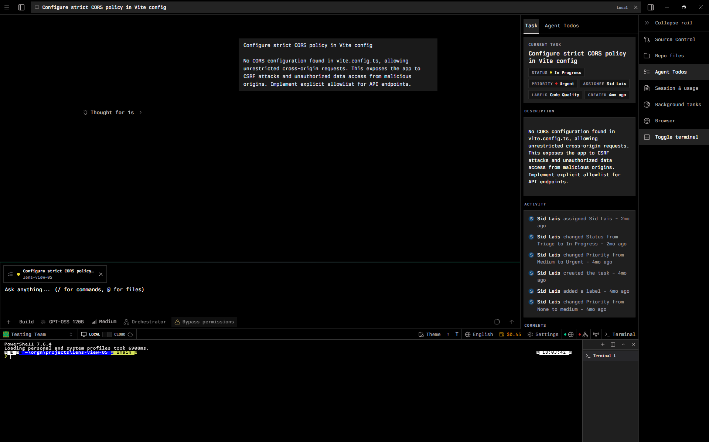Click the task list icon on attached chip
Viewport: 709px width, 442px height.
coord(10,274)
